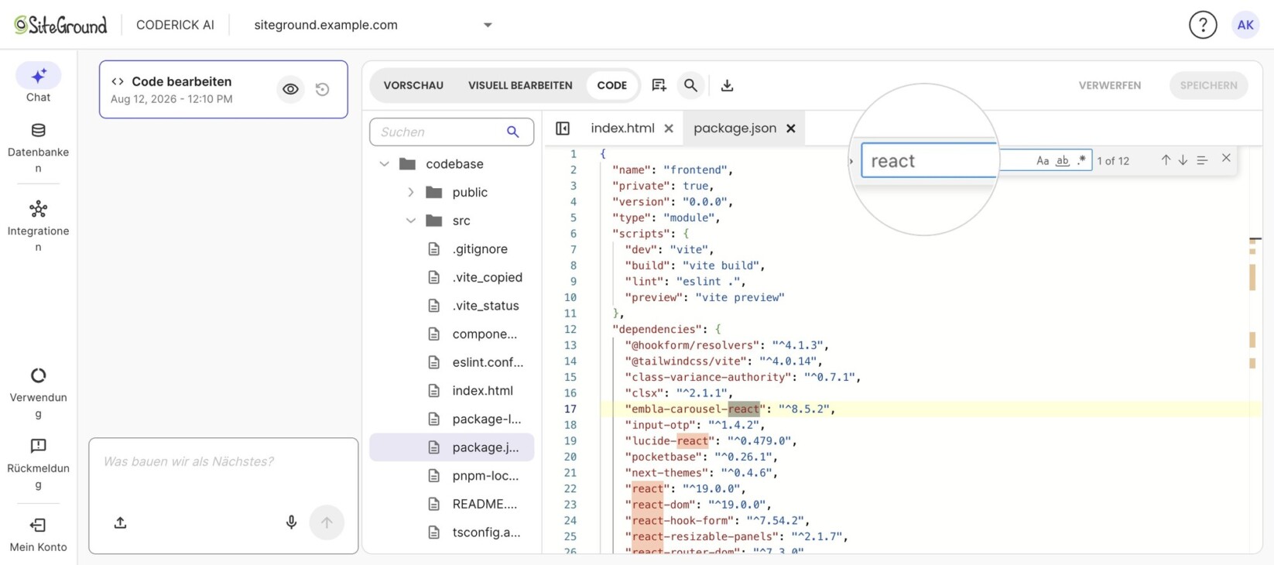Click the 'Was bauen wir als Nächstes?' input
1274x565 pixels.
223,462
